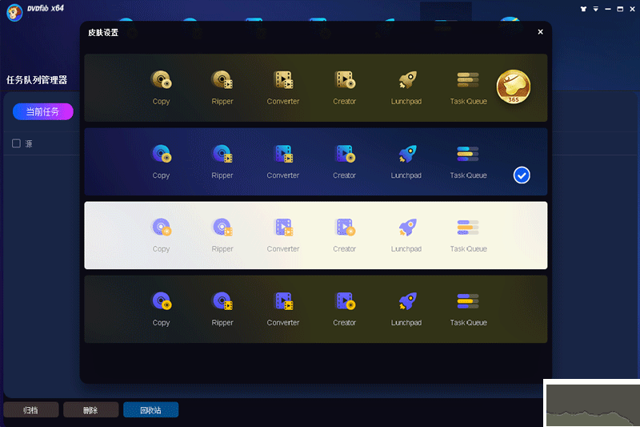This screenshot has height=427, width=640.
Task: Click the Lunchpad label in the dark olive skin row
Action: (406, 322)
